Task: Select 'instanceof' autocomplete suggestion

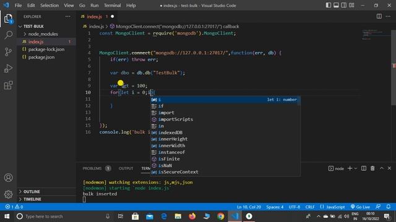Action: click(225, 152)
